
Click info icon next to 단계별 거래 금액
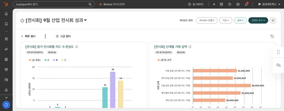190,47
